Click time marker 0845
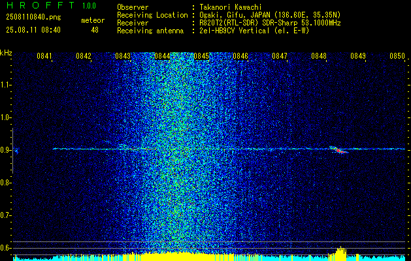Viewport: 411px width, 261px height. tap(201, 56)
